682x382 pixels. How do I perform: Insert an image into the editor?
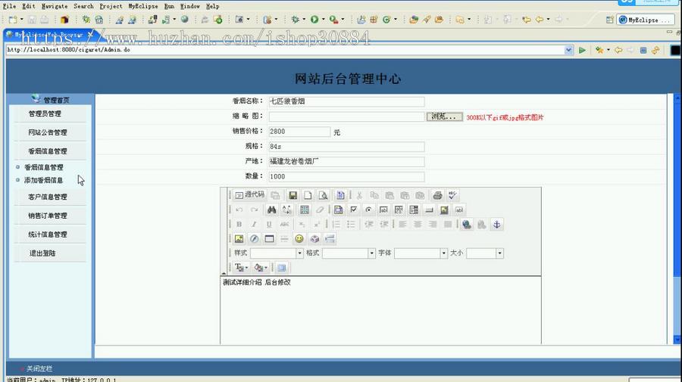coord(239,239)
